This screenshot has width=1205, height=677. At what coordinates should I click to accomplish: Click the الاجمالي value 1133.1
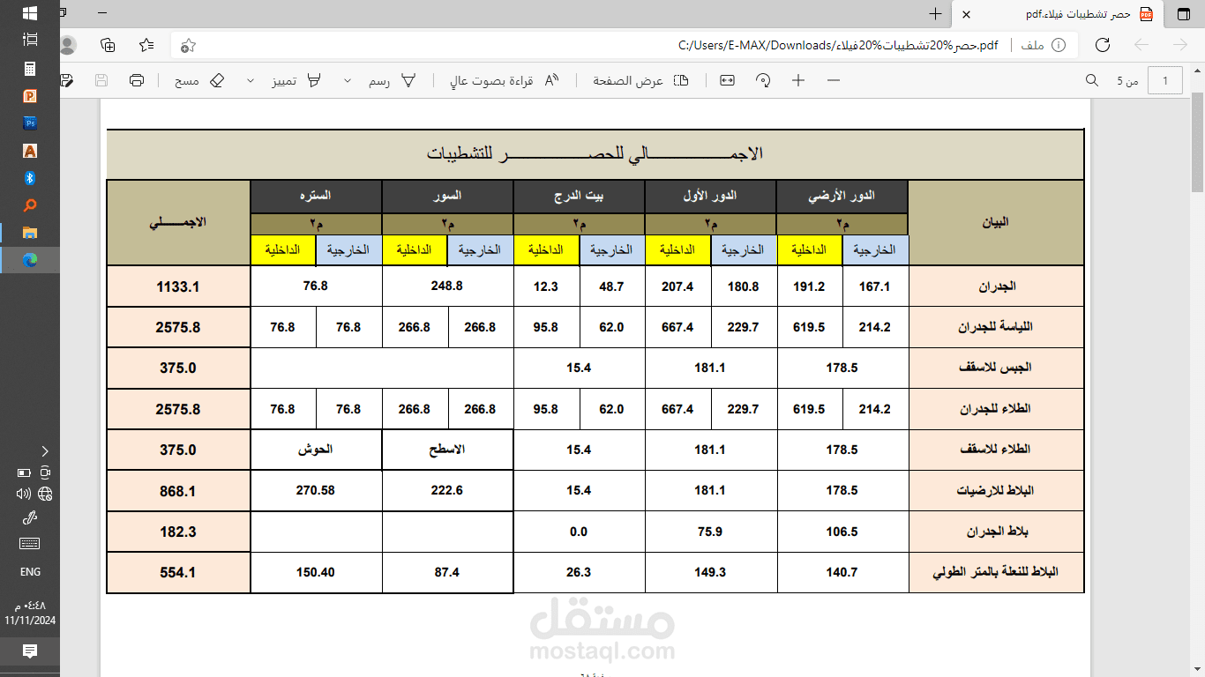pos(178,286)
